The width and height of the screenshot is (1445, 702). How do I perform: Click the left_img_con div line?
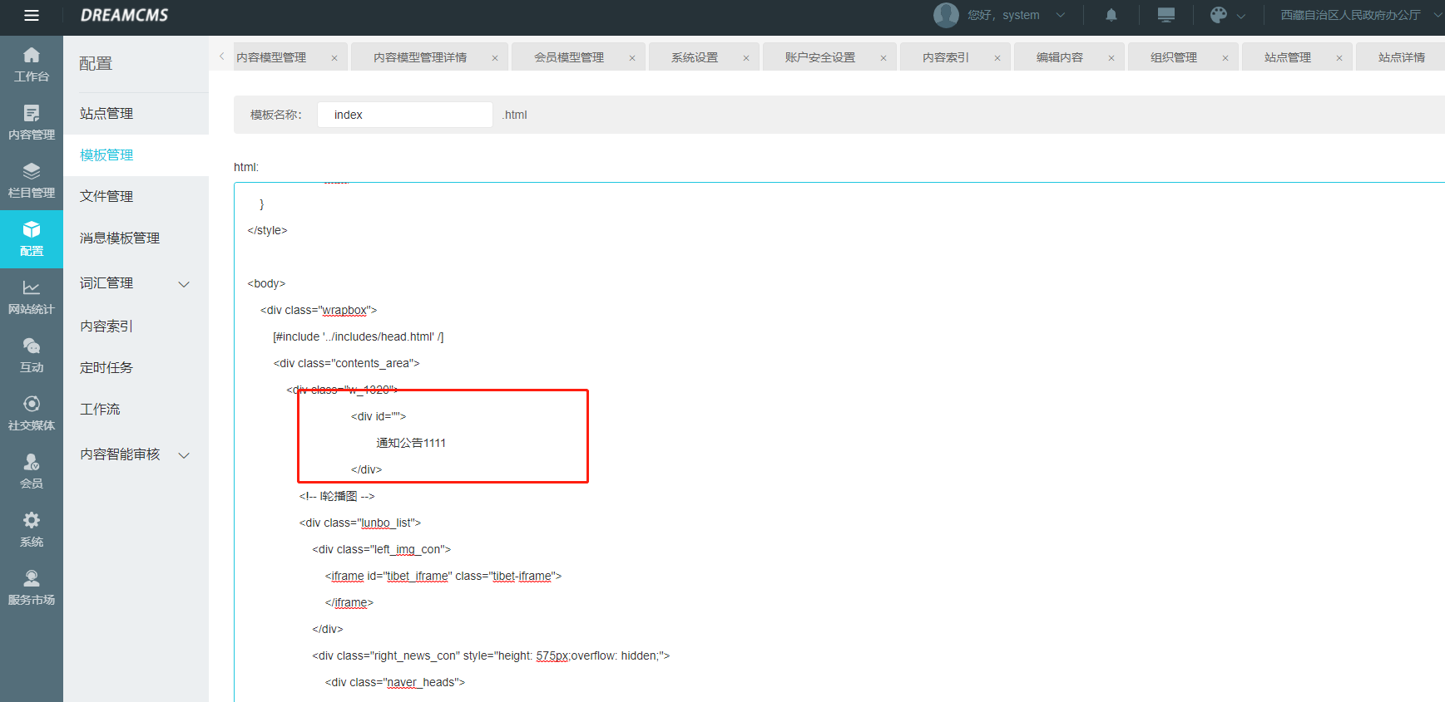coord(382,549)
